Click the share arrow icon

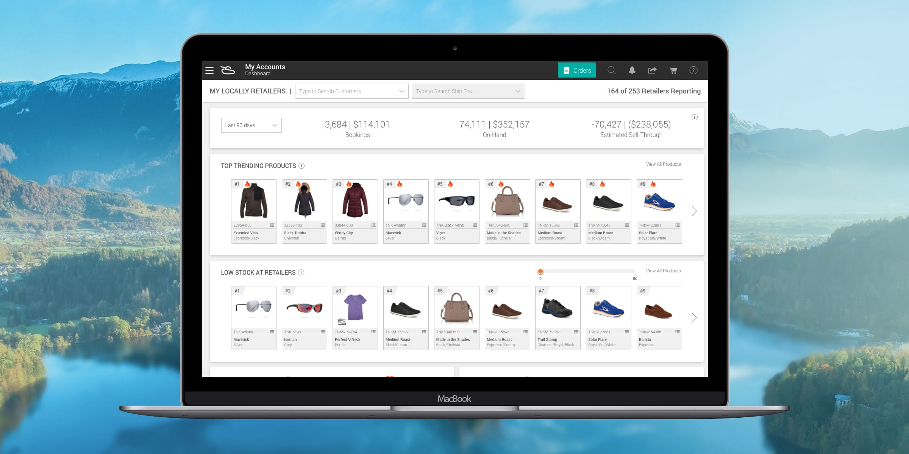tap(652, 70)
